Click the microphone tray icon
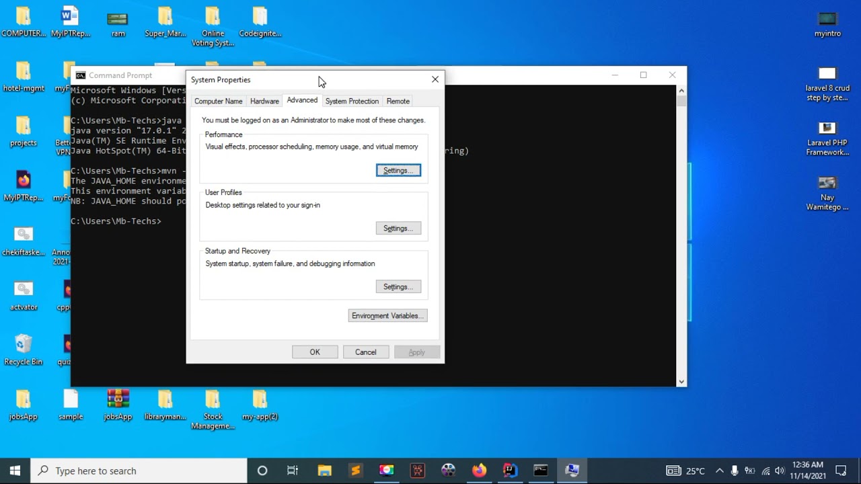 [x=735, y=471]
